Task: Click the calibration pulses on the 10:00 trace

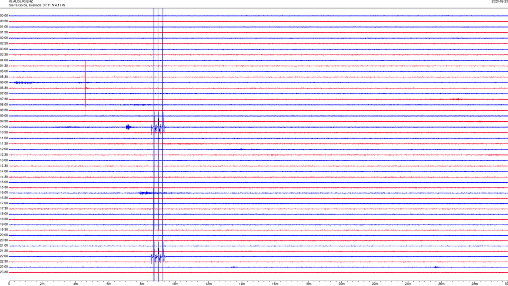Action: (158, 128)
